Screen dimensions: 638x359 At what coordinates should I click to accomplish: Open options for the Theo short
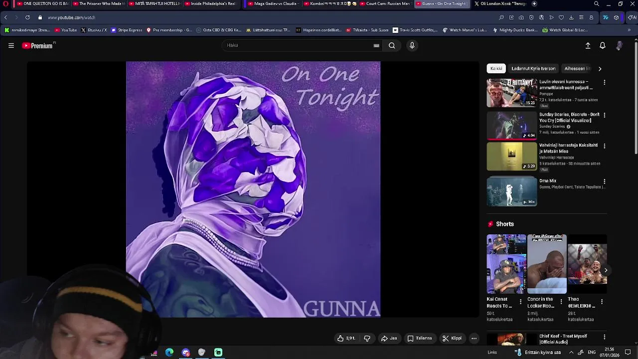tap(602, 302)
